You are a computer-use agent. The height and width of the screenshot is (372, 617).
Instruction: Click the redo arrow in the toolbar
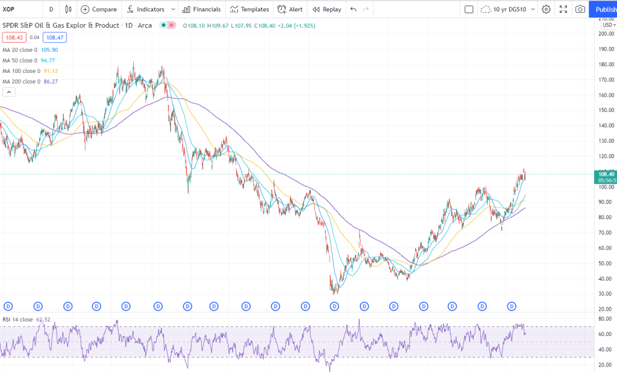366,10
